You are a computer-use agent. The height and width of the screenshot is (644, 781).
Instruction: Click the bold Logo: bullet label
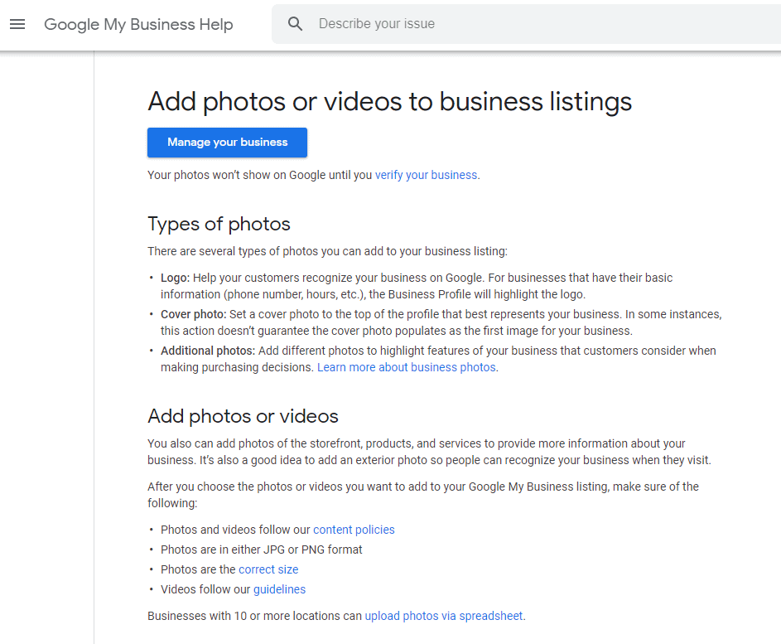(175, 278)
